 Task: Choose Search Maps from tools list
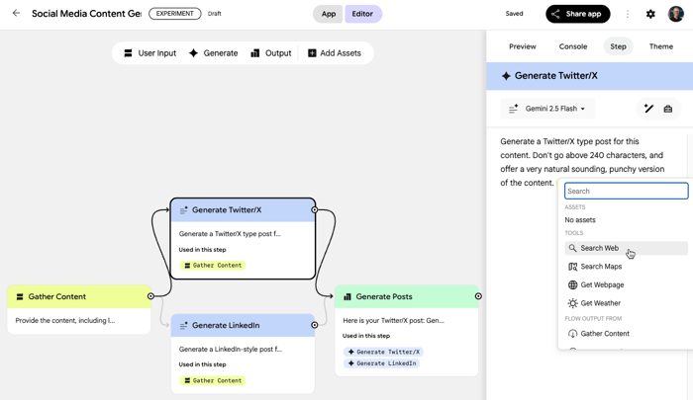click(x=601, y=267)
